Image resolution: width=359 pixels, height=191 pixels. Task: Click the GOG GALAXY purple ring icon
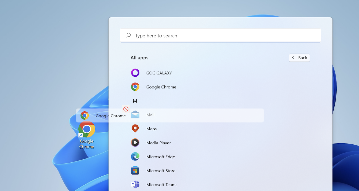(x=135, y=73)
